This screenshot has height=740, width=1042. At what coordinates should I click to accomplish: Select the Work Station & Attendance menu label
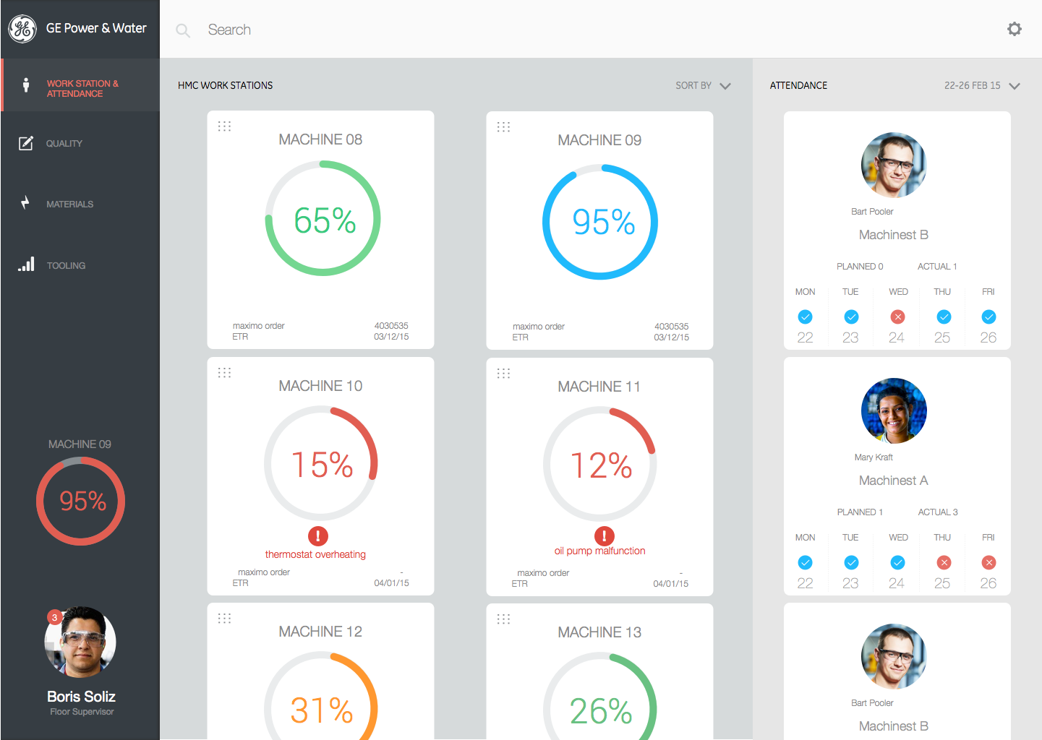[82, 89]
